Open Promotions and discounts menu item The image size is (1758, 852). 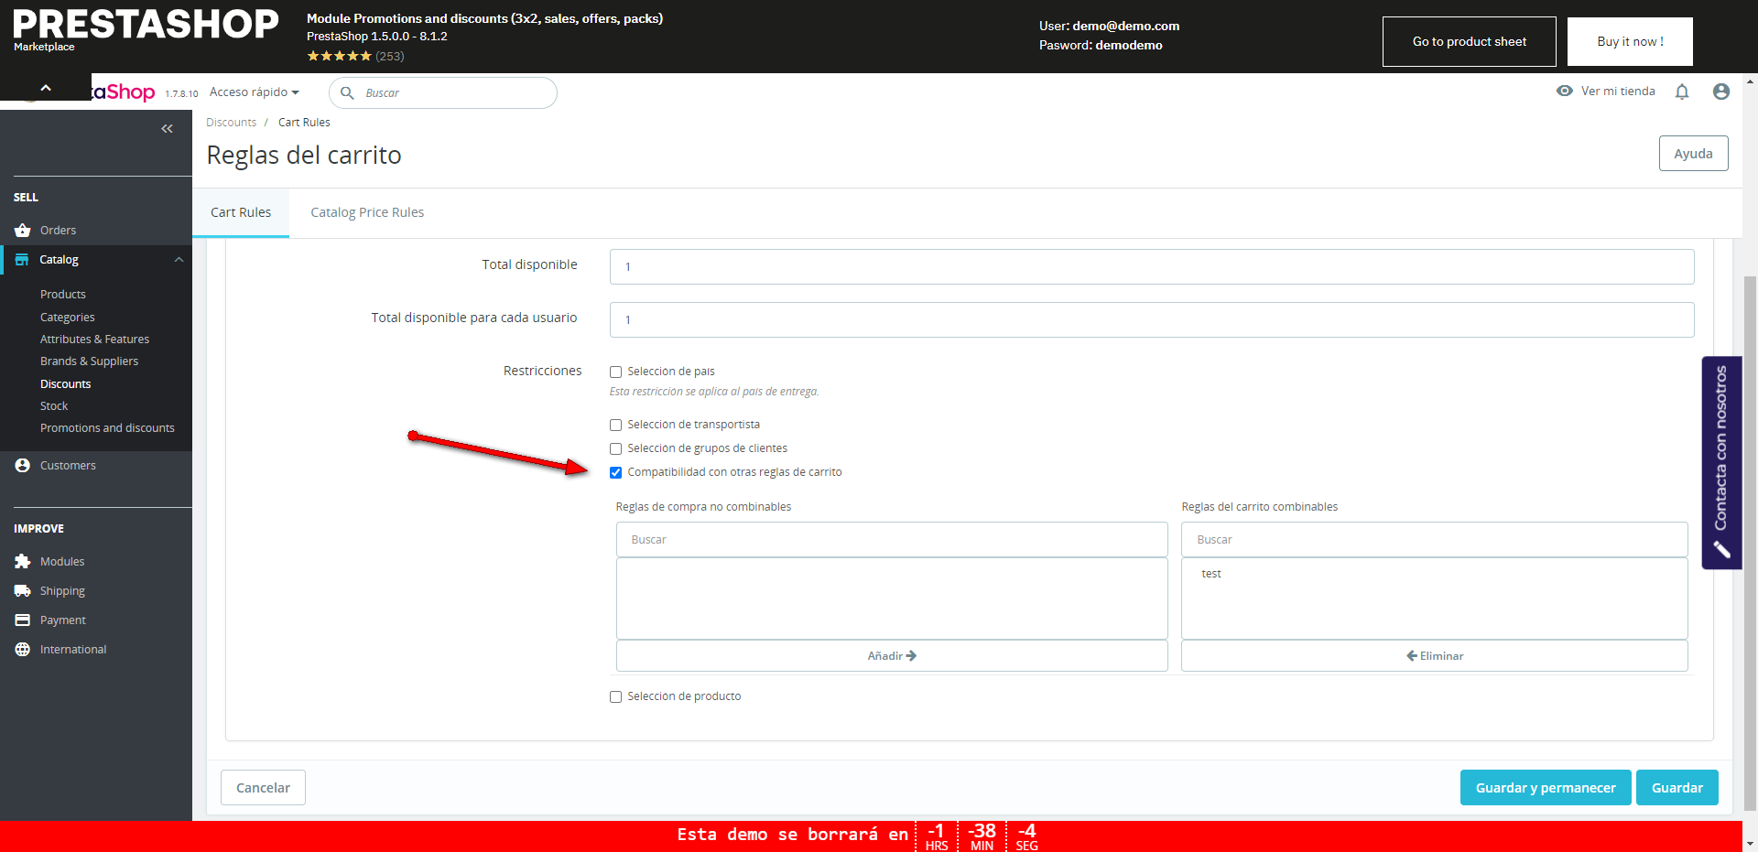[x=107, y=427]
